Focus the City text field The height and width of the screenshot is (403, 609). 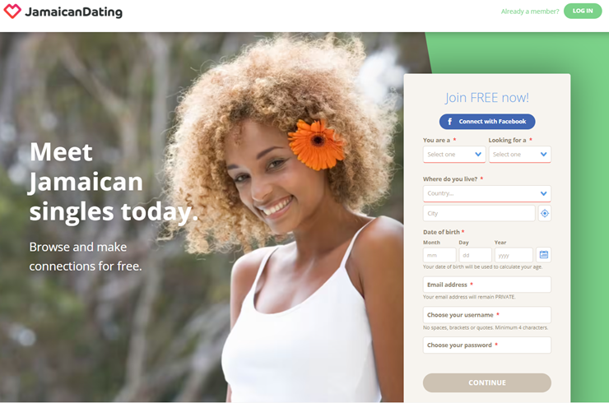(x=479, y=213)
